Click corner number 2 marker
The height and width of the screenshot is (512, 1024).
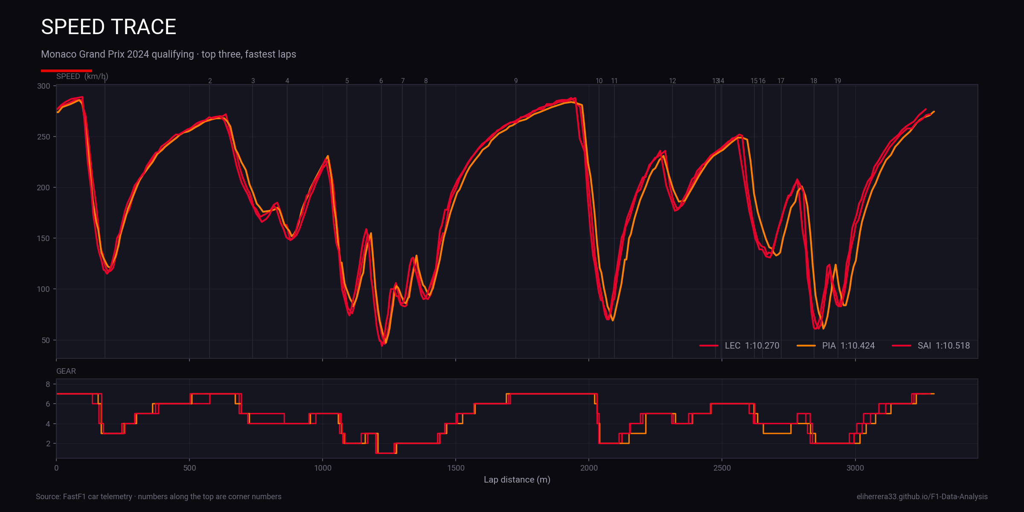point(210,81)
